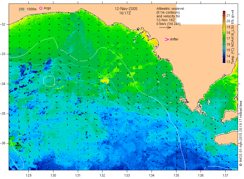
Task: Click longitude axis label 130
Action: tap(53, 175)
